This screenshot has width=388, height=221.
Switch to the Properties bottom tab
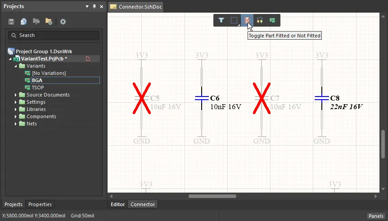click(40, 204)
